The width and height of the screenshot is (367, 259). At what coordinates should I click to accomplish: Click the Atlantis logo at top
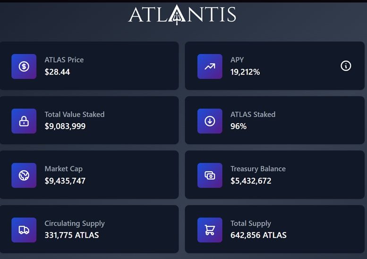(182, 15)
